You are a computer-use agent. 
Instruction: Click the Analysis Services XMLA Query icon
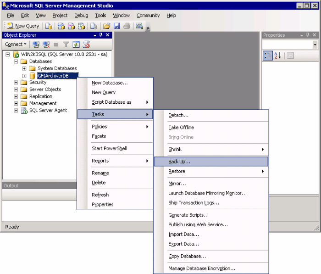pos(82,26)
